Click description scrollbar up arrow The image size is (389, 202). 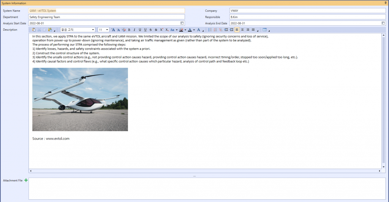384,35
